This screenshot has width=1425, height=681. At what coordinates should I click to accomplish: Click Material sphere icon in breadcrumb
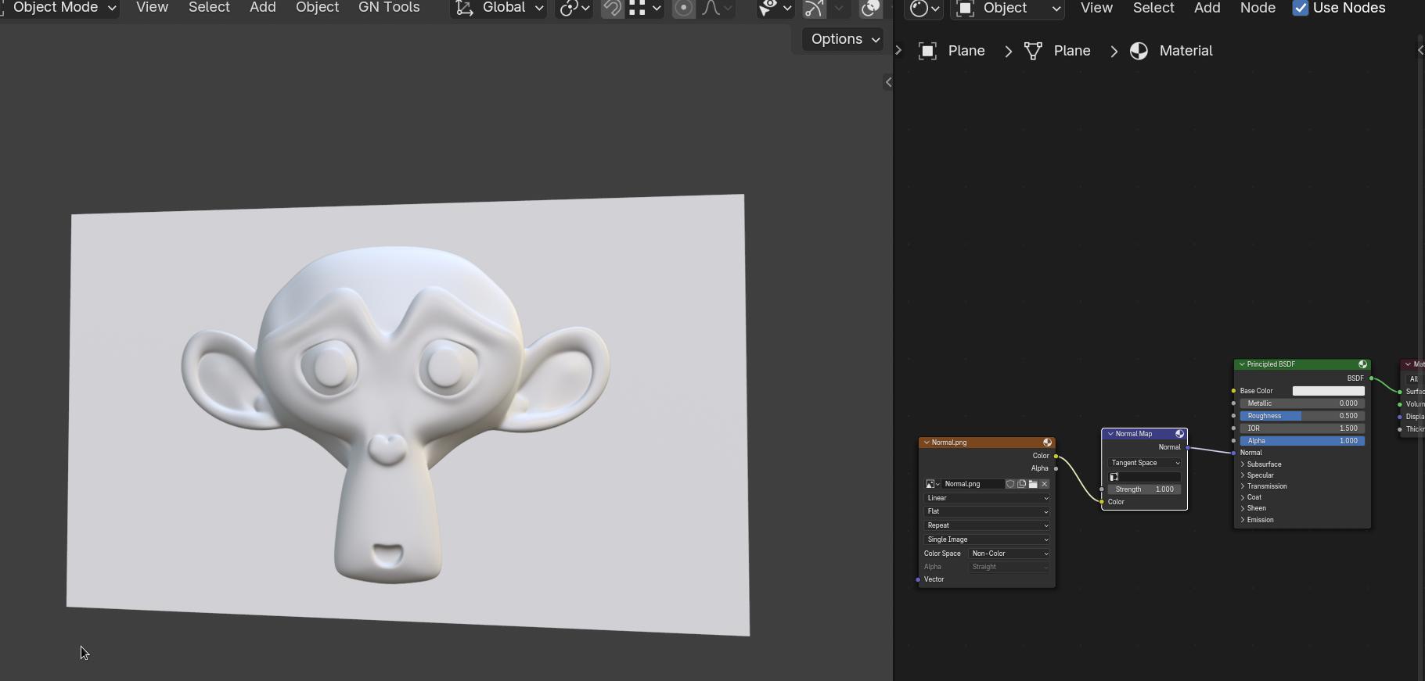tap(1139, 51)
